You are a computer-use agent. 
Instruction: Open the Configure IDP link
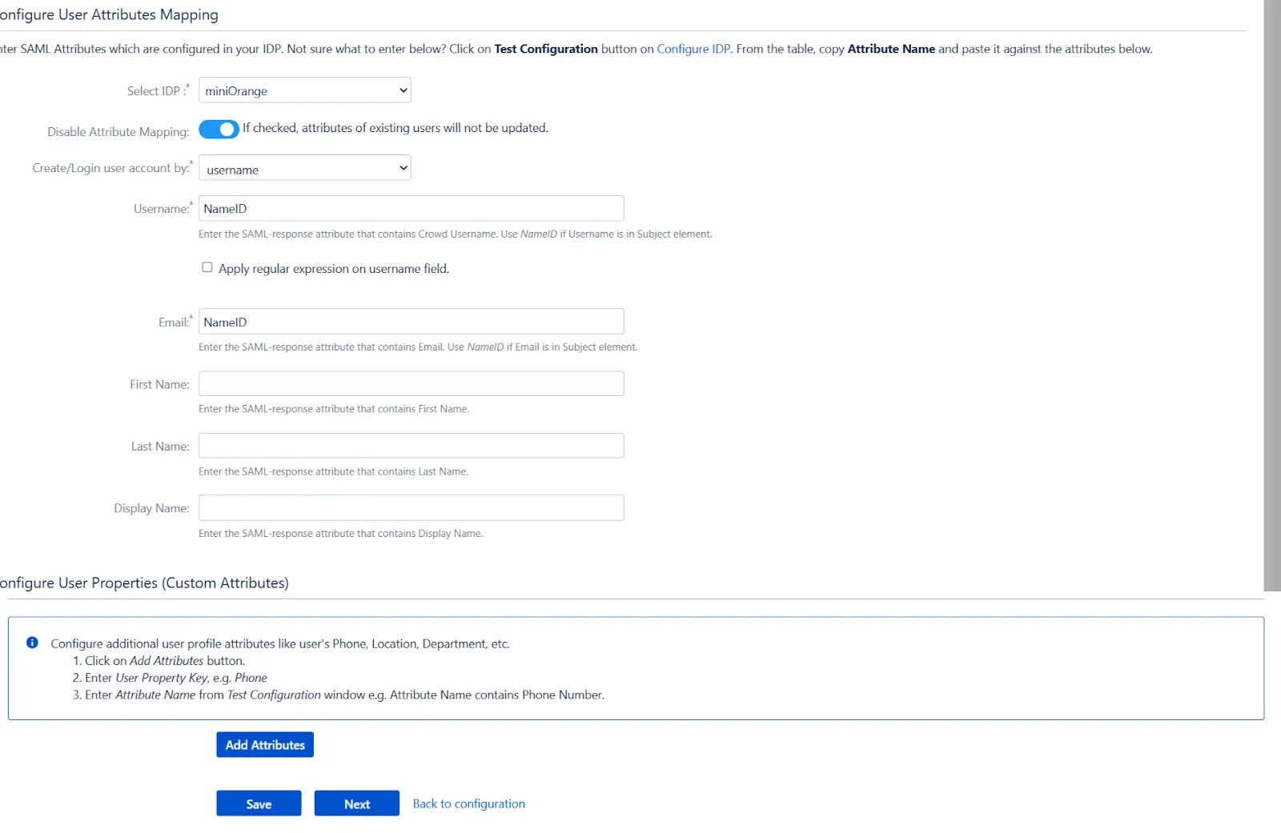pos(692,49)
